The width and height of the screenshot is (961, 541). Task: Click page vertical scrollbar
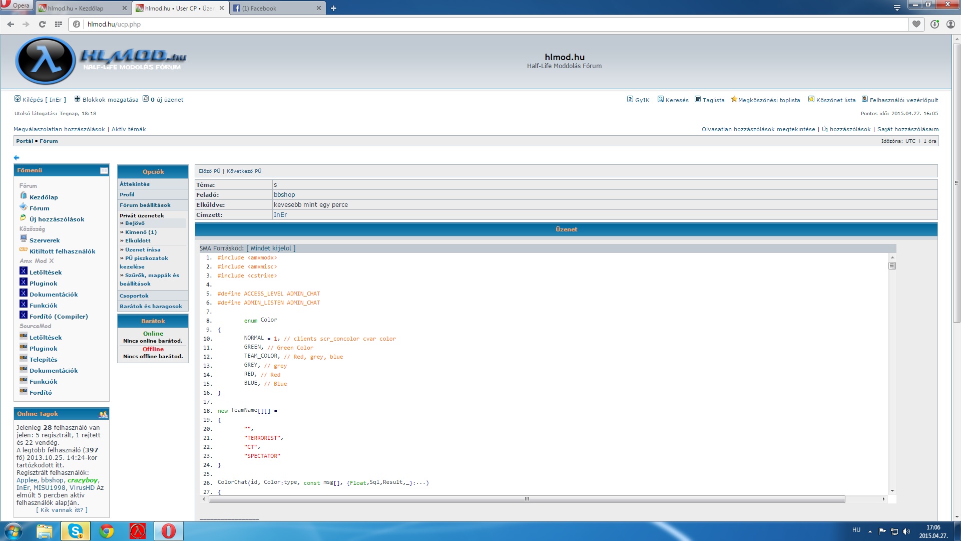tap(956, 183)
